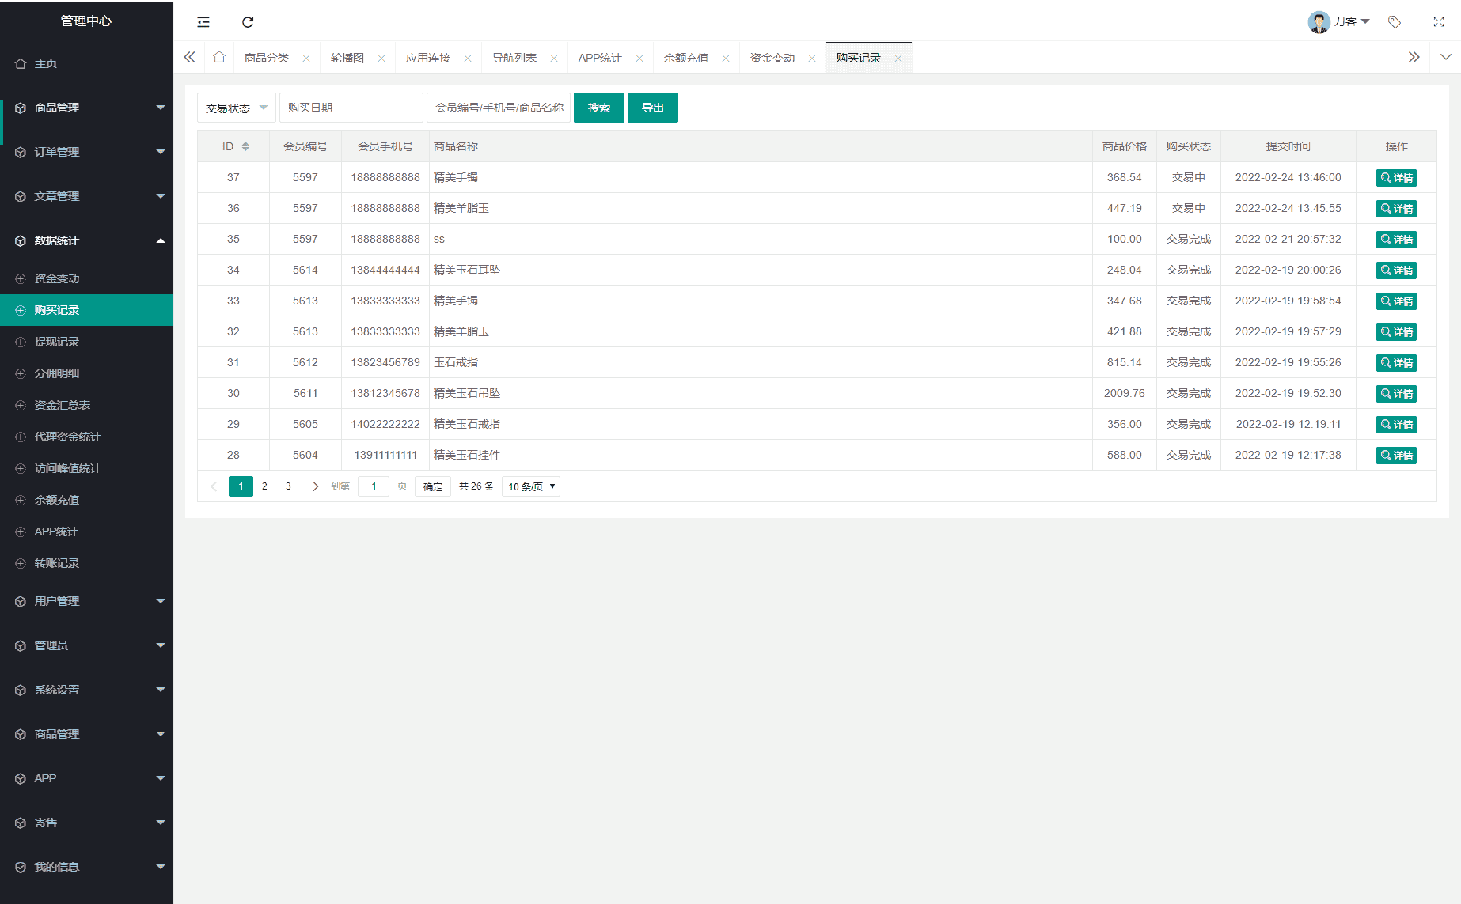The width and height of the screenshot is (1461, 904).
Task: Close the 轮播图 tab
Action: point(381,59)
